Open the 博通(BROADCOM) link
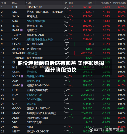This screenshot has height=134, width=127. [38, 85]
